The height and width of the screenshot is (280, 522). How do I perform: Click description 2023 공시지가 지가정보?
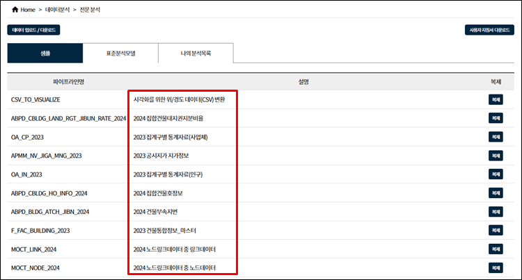161,156
